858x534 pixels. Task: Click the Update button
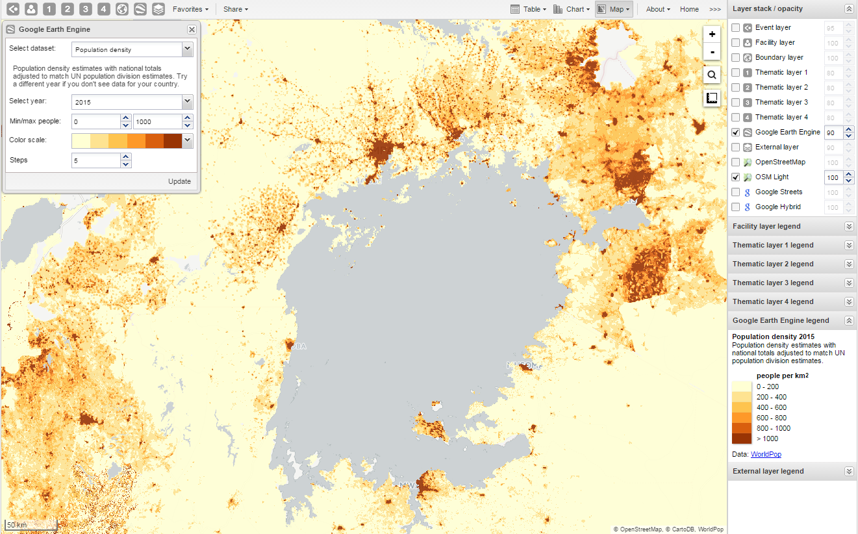(x=179, y=181)
